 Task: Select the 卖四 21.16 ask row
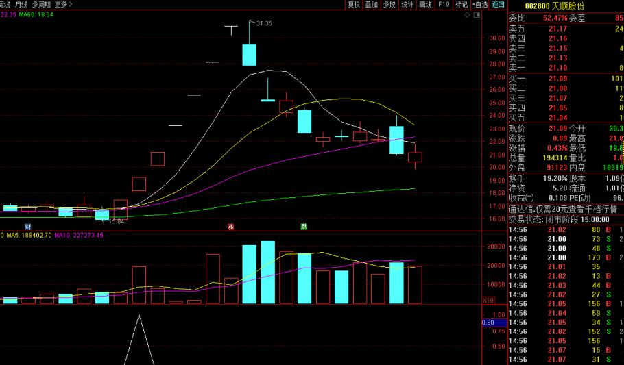point(566,38)
